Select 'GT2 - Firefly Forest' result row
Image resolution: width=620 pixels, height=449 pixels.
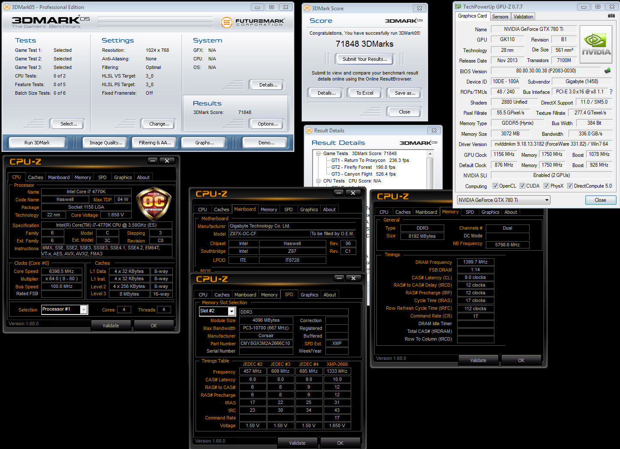tap(363, 167)
